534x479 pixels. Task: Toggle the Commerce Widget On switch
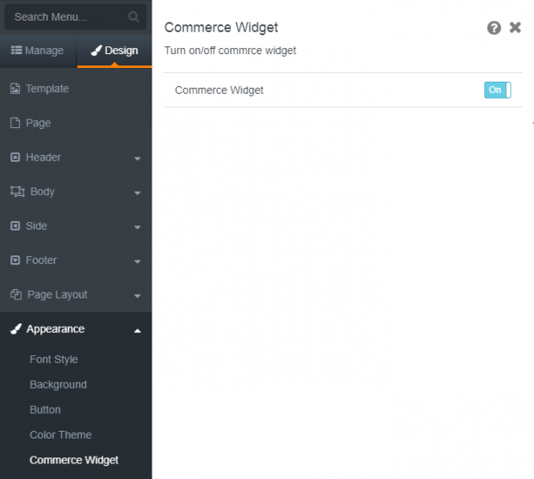tap(497, 89)
